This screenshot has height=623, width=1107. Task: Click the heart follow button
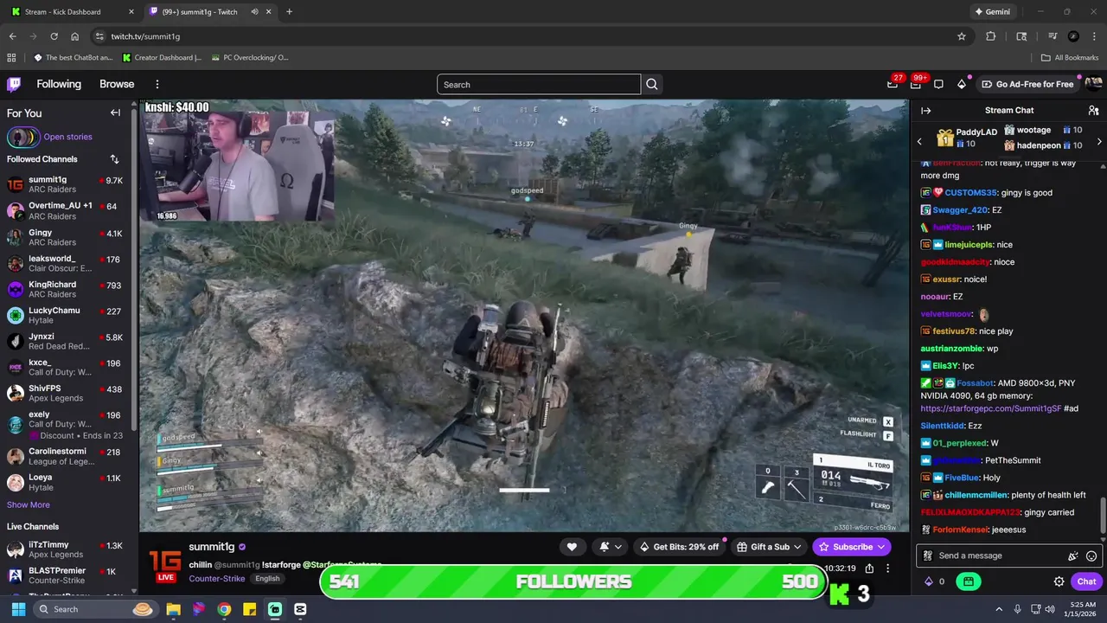click(572, 547)
